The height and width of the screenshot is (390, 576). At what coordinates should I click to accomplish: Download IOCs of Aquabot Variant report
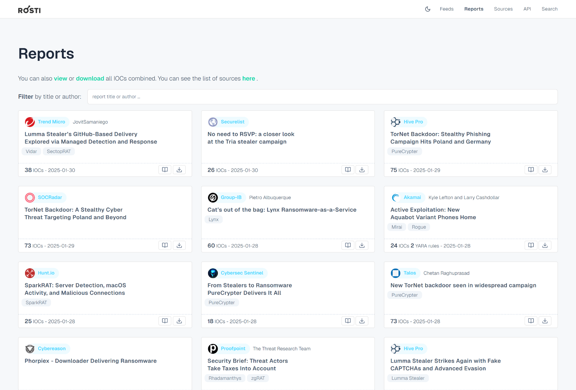(545, 246)
